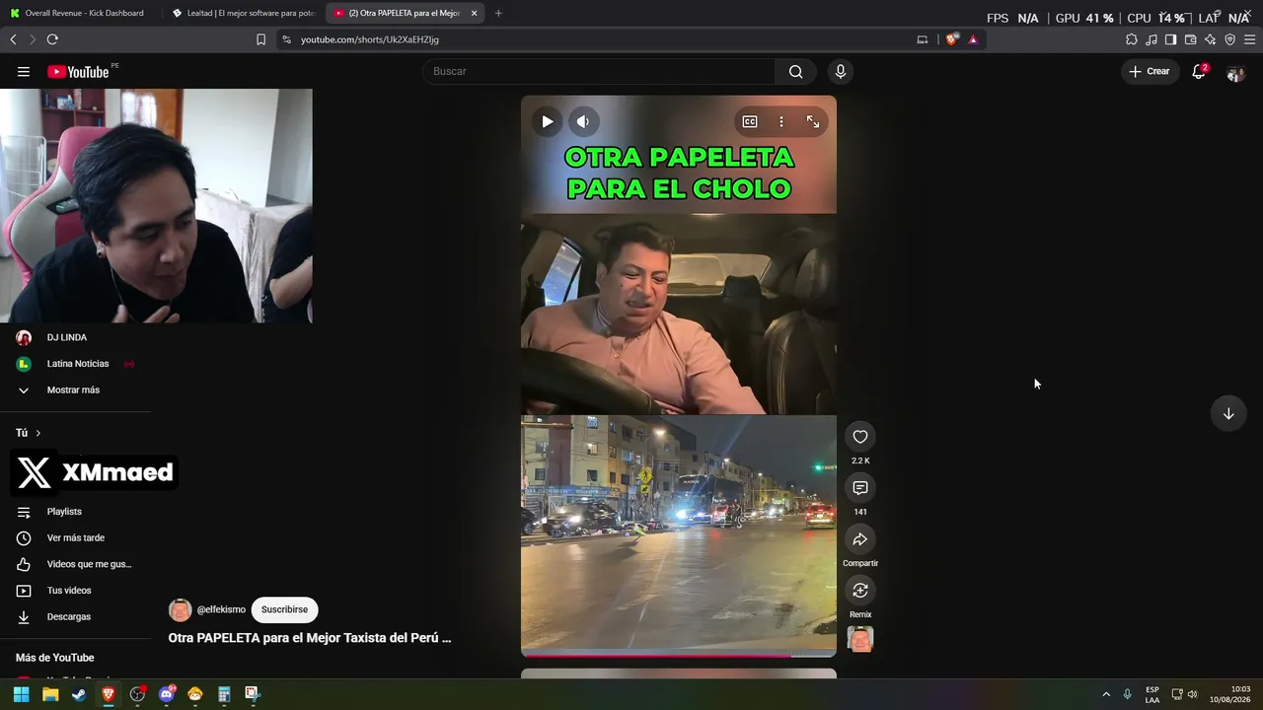The width and height of the screenshot is (1263, 710).
Task: Open the browser main hamburger menu
Action: [1249, 39]
